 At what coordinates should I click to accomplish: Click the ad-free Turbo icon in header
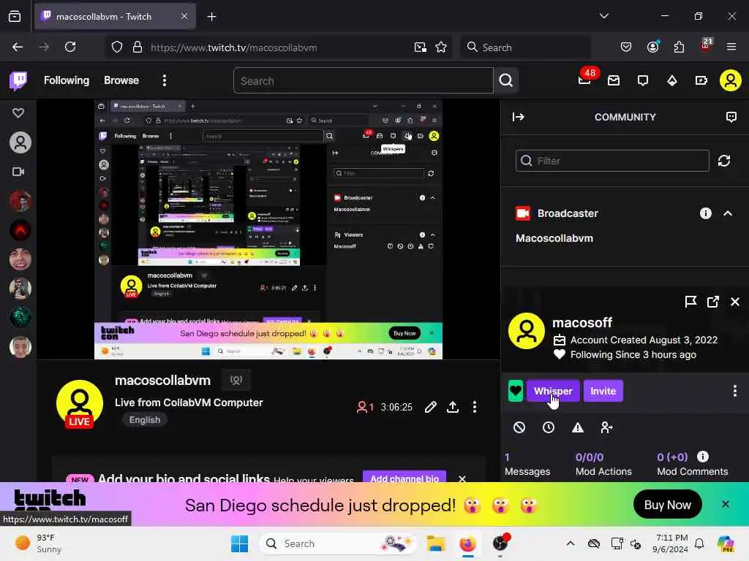pos(701,80)
